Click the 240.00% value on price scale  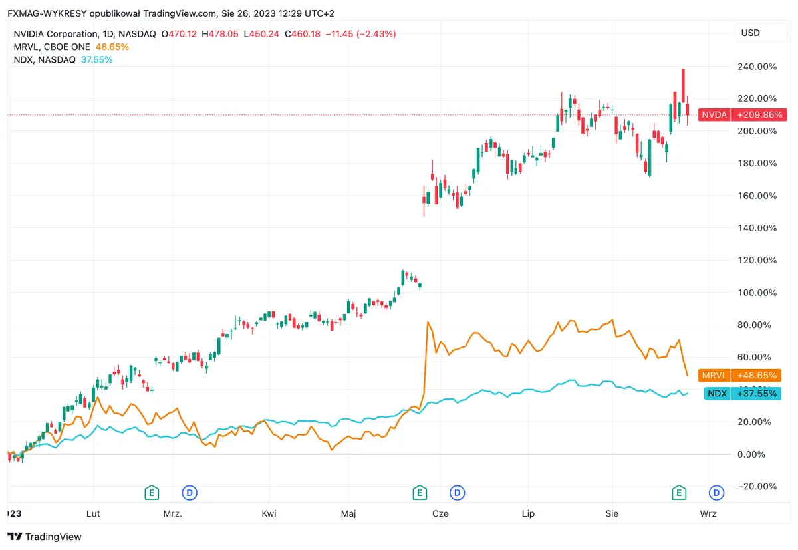point(758,66)
